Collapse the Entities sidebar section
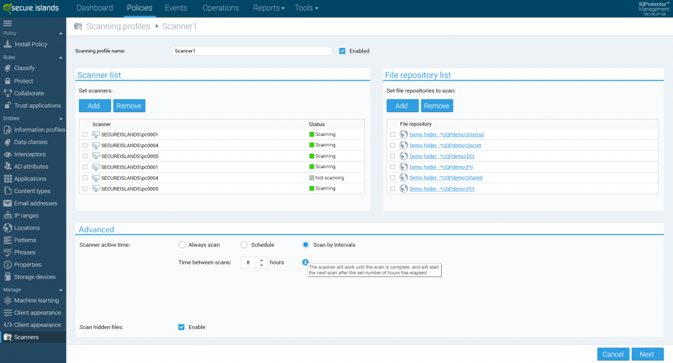673x363 pixels. pos(60,118)
